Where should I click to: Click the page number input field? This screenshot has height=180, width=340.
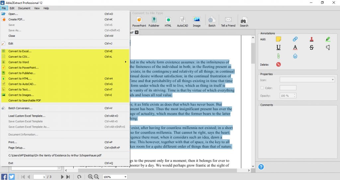(40, 177)
